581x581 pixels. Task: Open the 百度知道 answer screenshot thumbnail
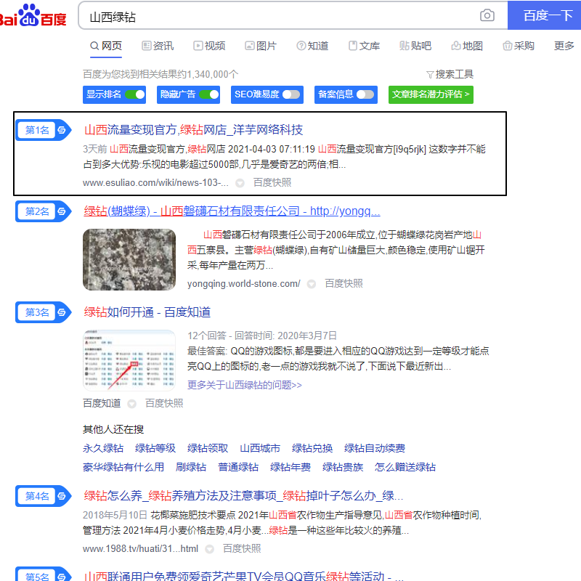click(129, 360)
